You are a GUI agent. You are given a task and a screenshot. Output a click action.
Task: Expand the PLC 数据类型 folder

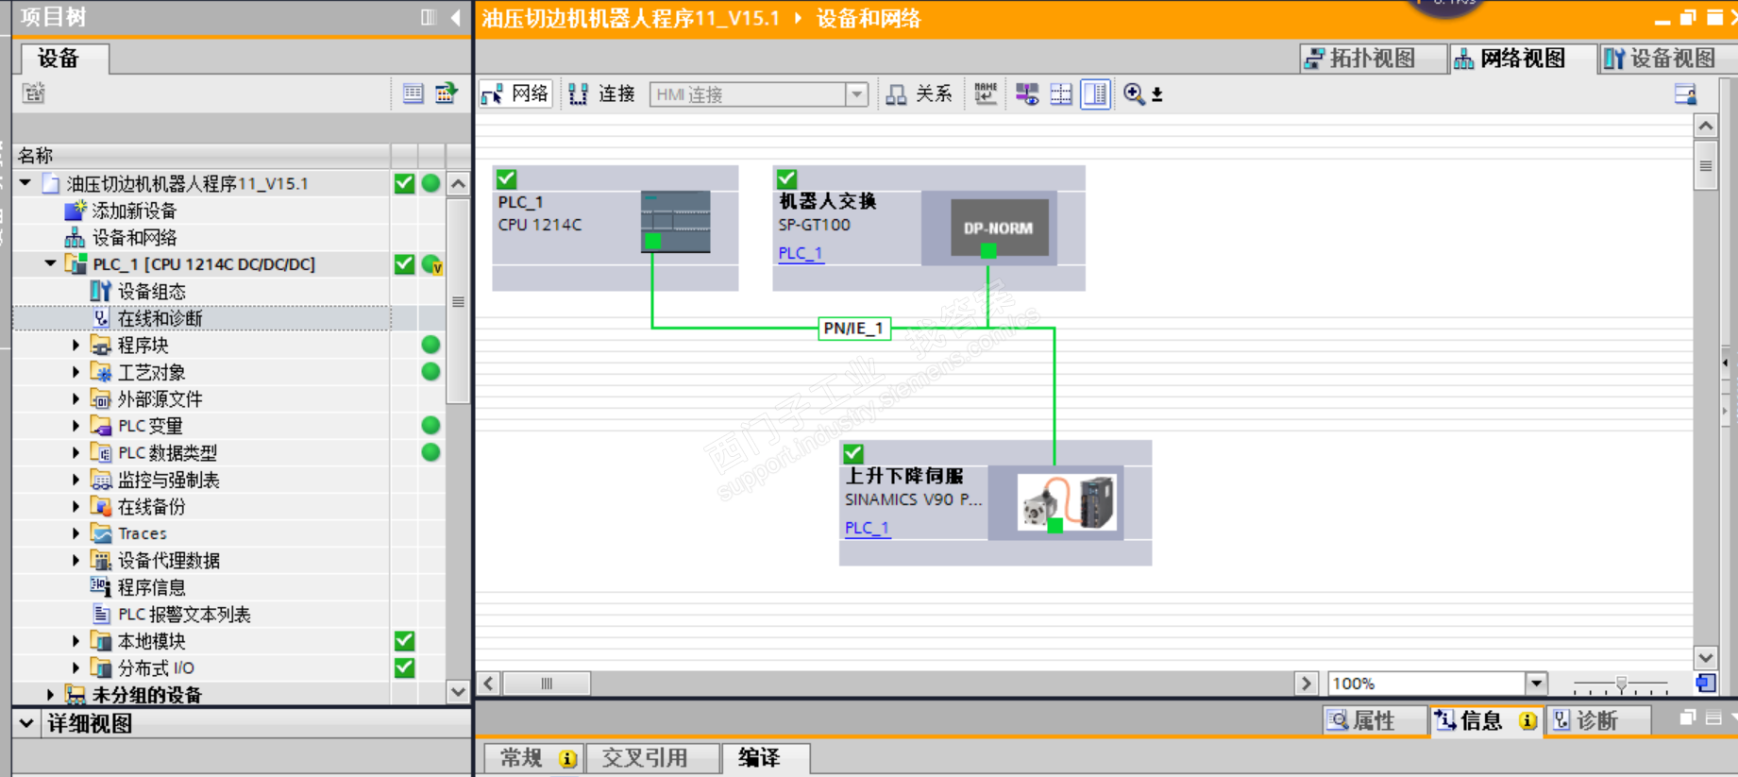coord(76,453)
